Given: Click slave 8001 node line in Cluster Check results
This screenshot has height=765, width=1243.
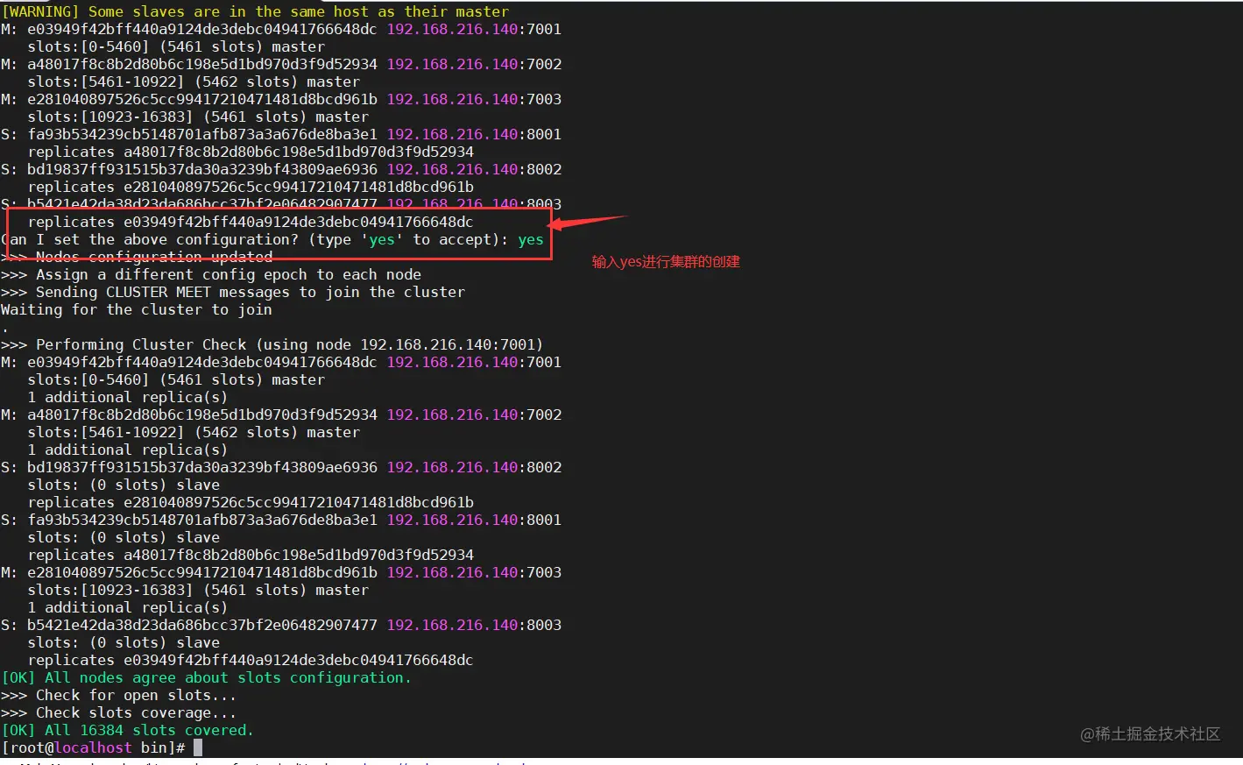Looking at the screenshot, I should pos(281,520).
